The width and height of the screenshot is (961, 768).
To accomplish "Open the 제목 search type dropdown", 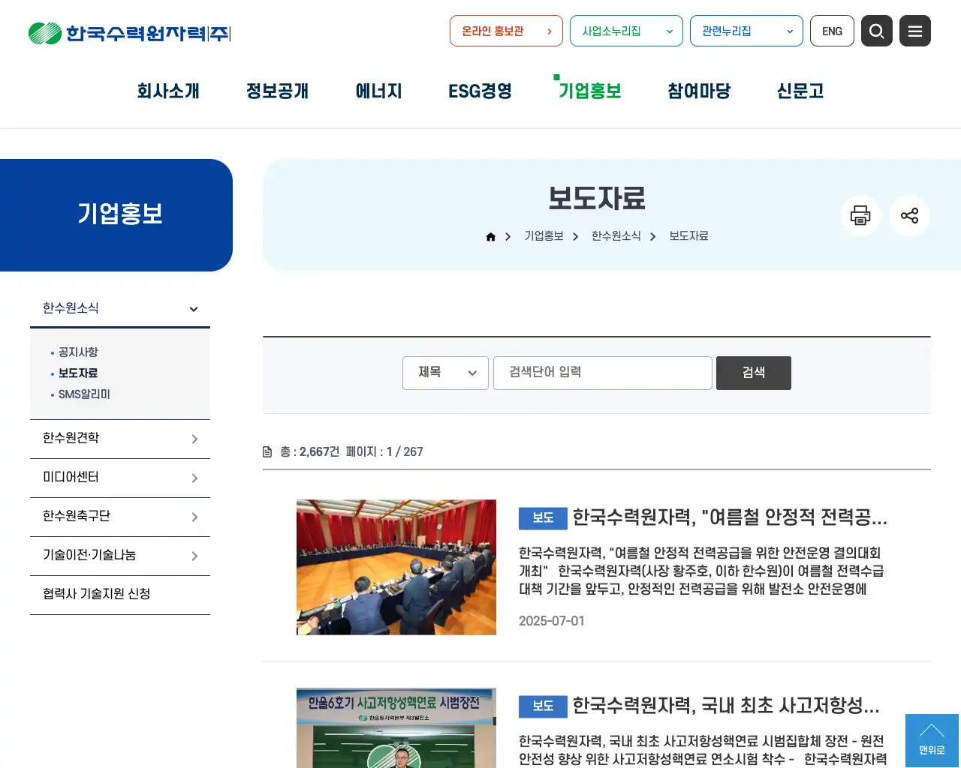I will [445, 373].
